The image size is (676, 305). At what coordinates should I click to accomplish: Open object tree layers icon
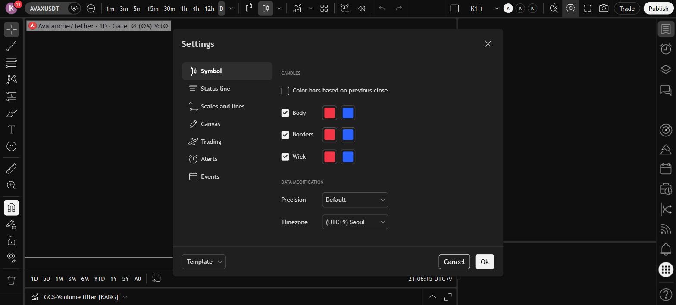tap(666, 69)
